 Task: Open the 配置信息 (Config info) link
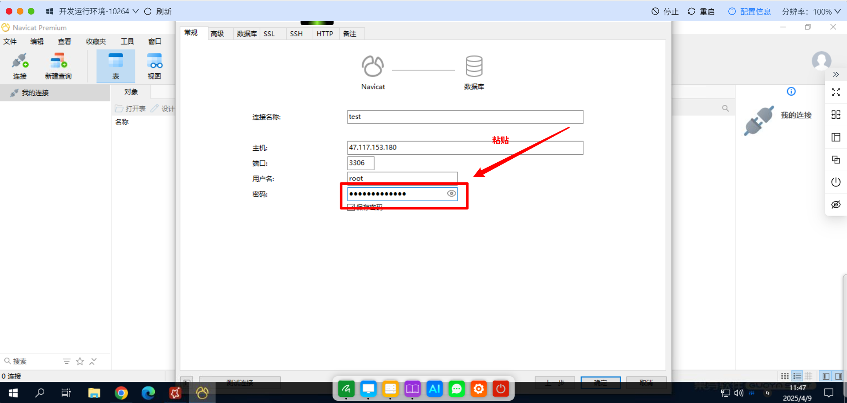coord(750,11)
